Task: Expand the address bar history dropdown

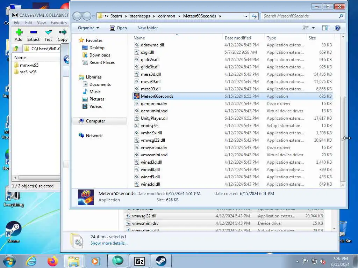Action: [x=246, y=16]
